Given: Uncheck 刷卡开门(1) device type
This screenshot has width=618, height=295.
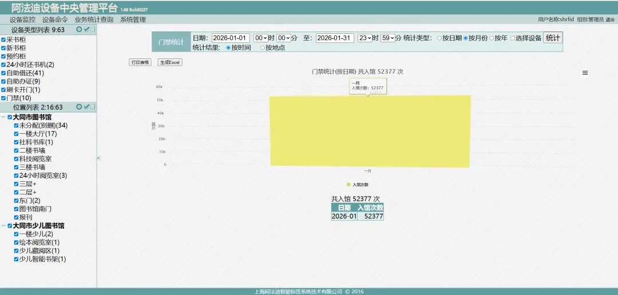Looking at the screenshot, I should pos(3,90).
